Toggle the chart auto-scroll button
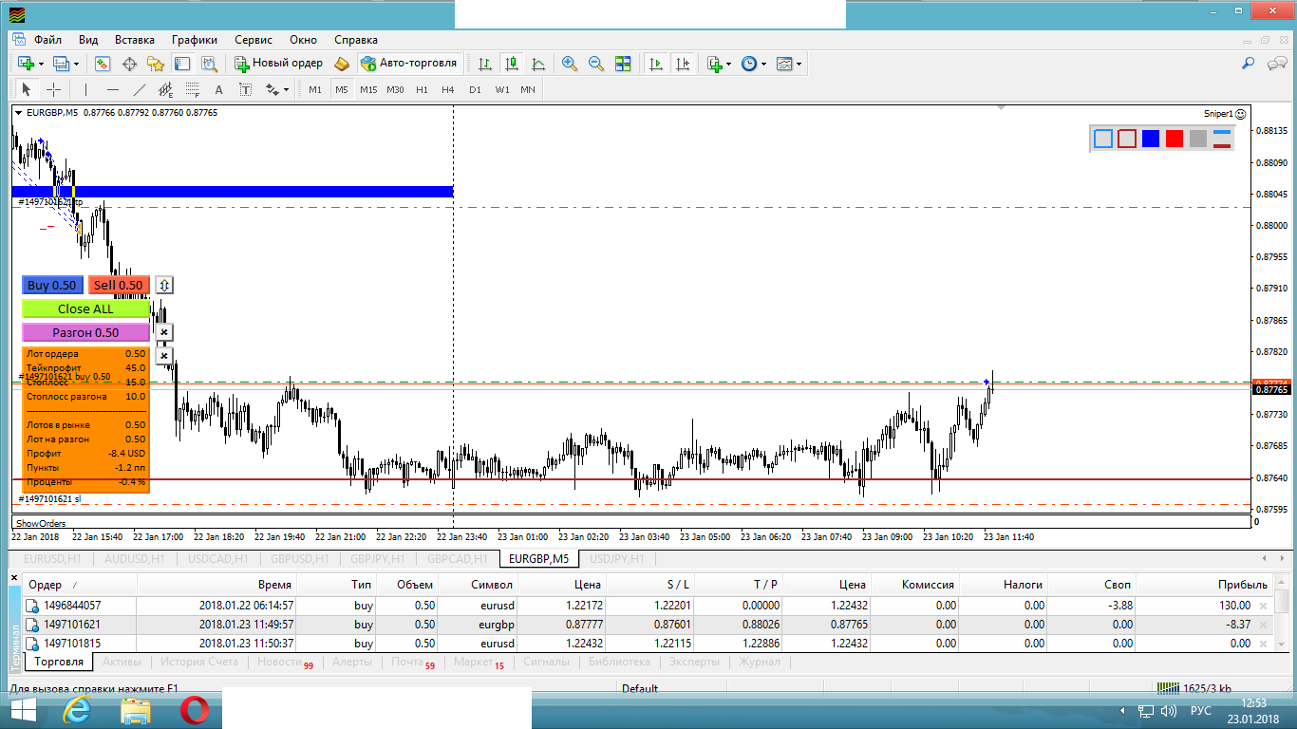This screenshot has height=729, width=1297. tap(655, 64)
